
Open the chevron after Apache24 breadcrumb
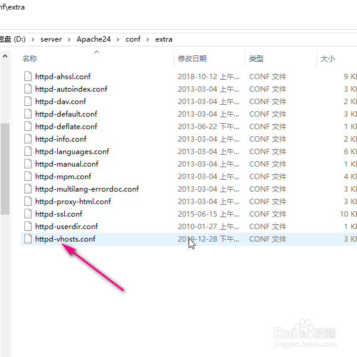click(118, 40)
